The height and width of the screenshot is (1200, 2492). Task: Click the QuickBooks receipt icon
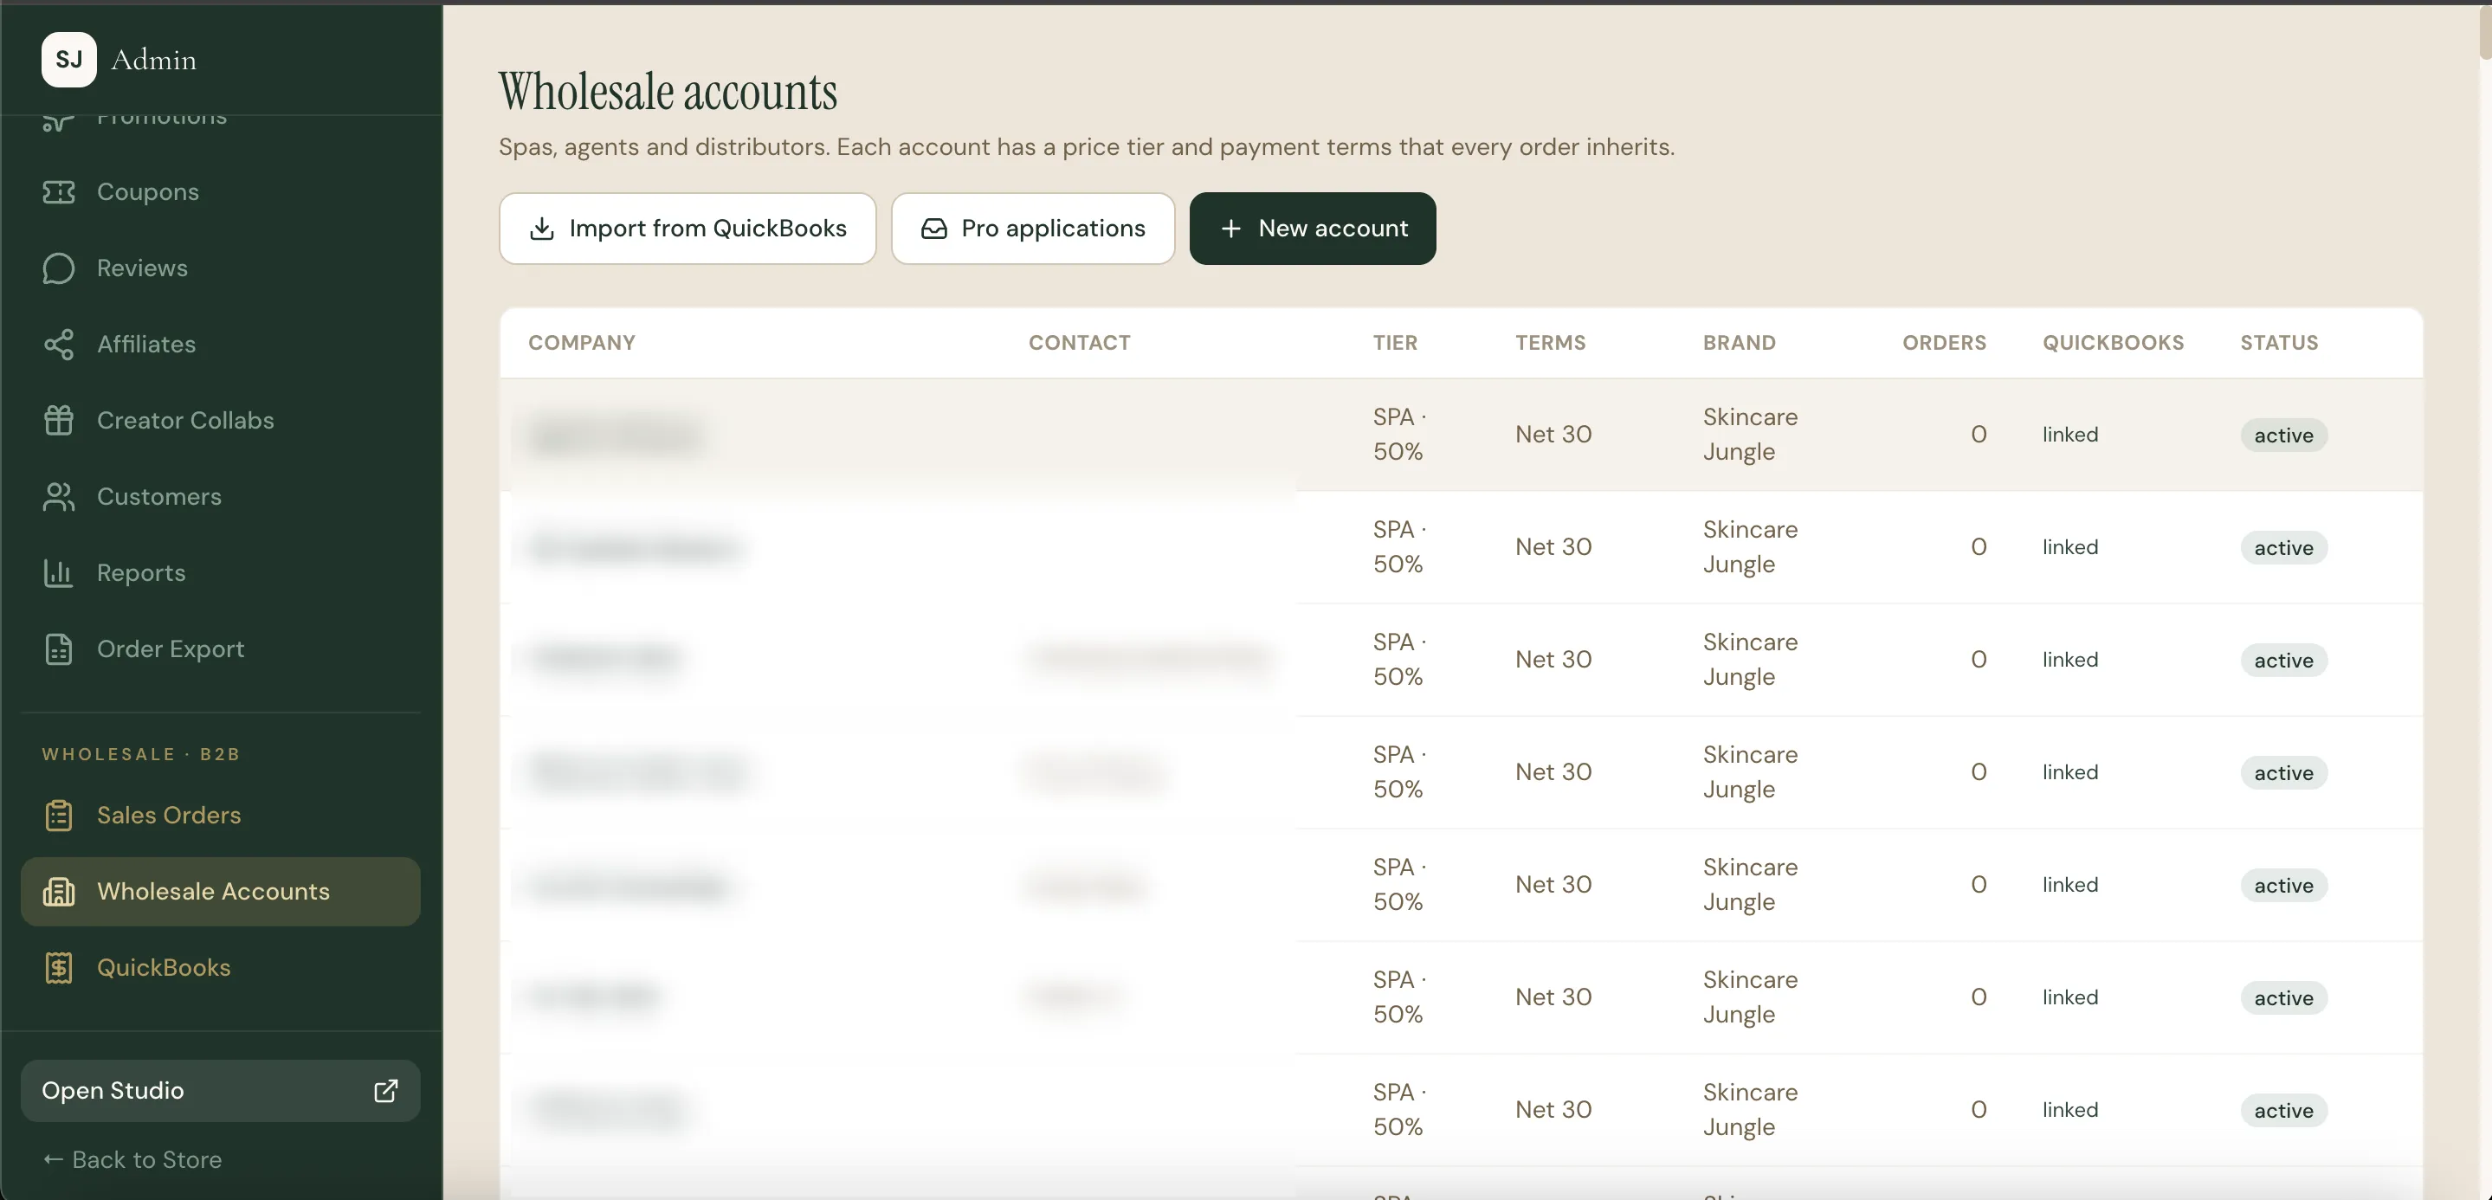coord(58,968)
